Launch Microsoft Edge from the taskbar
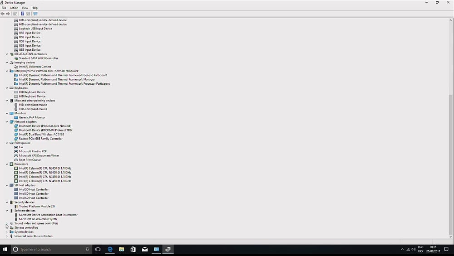The image size is (454, 256). click(110, 249)
